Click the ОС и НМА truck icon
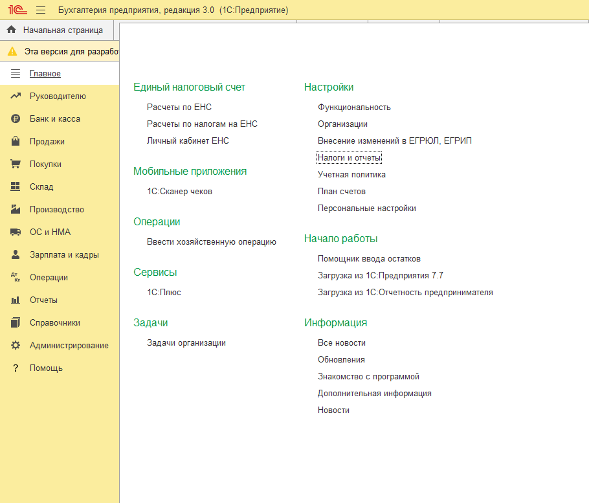The image size is (589, 503). pyautogui.click(x=16, y=232)
